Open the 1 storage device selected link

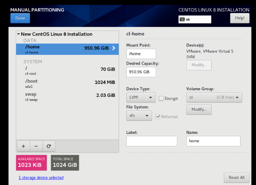pyautogui.click(x=41, y=177)
